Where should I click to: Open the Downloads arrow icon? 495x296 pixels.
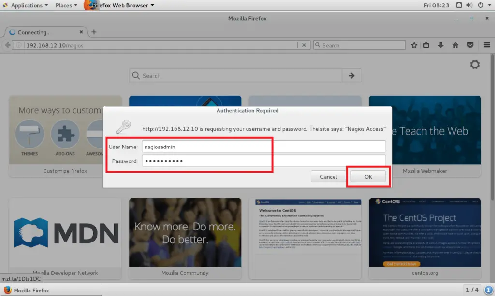pyautogui.click(x=441, y=45)
